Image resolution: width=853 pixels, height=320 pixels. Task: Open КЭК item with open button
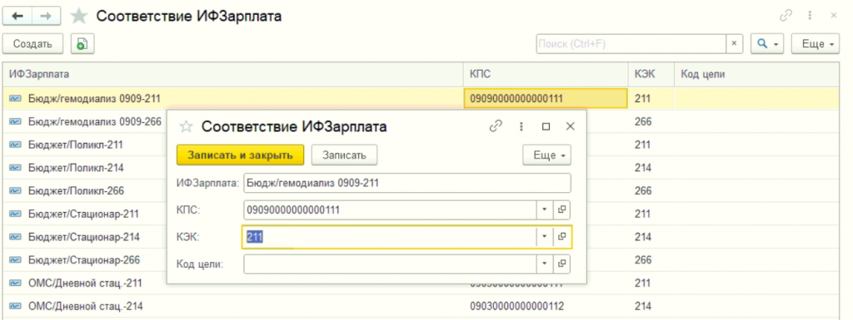[562, 237]
